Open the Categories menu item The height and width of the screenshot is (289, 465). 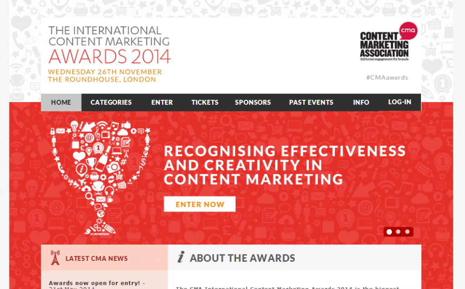pos(111,103)
